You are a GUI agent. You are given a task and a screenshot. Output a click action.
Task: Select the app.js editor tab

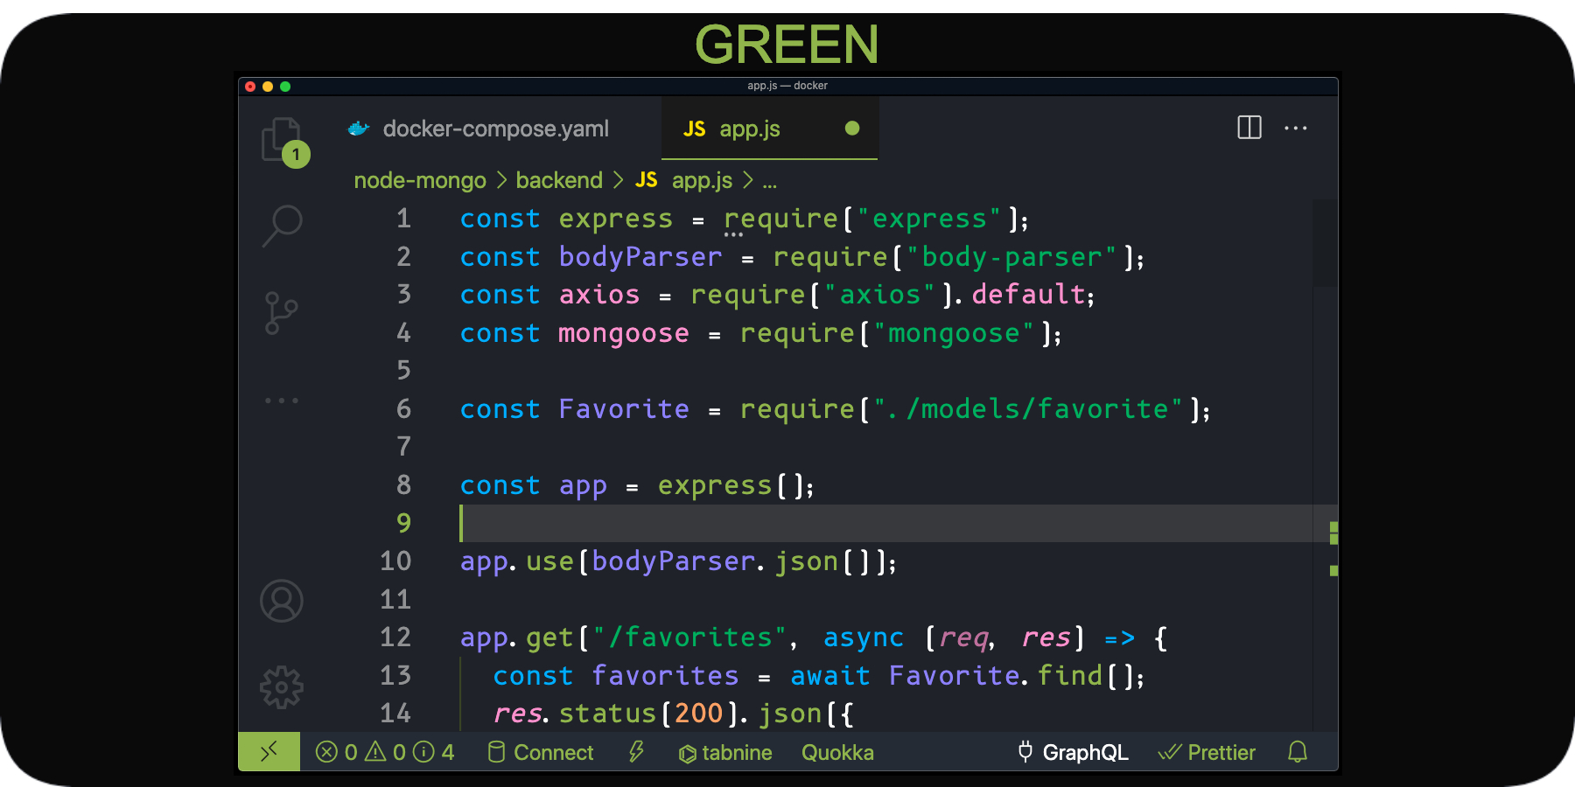pyautogui.click(x=749, y=128)
